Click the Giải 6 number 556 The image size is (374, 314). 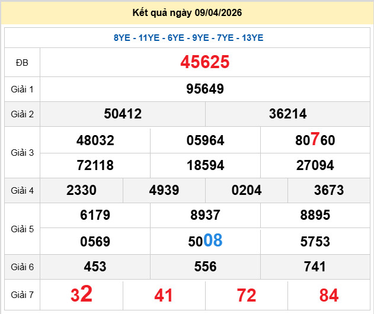click(x=205, y=267)
